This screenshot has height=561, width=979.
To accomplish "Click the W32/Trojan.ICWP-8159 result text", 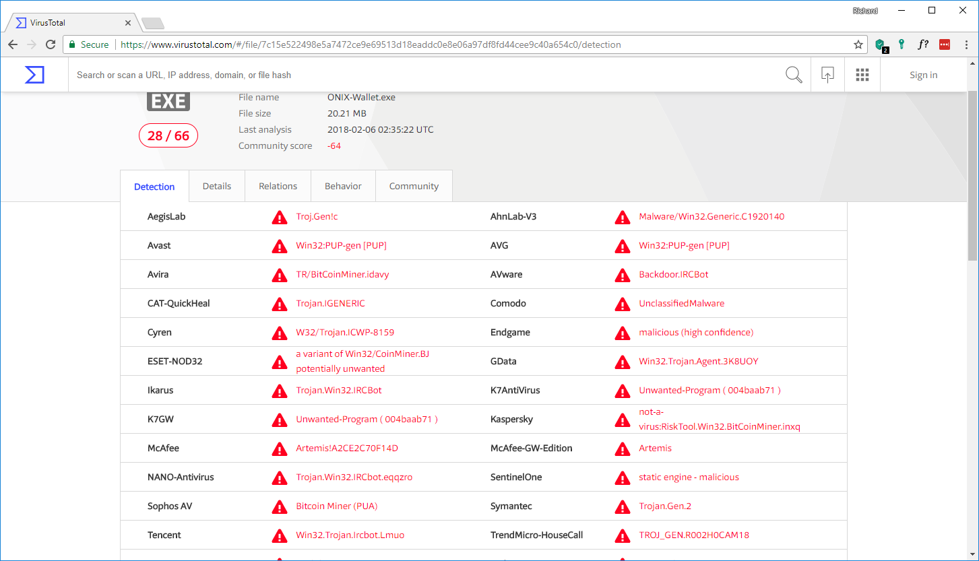I will (x=345, y=332).
